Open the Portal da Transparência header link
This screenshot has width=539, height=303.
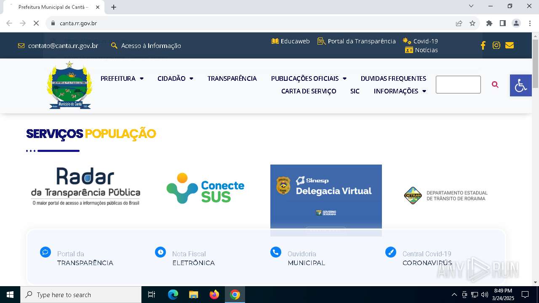(362, 41)
